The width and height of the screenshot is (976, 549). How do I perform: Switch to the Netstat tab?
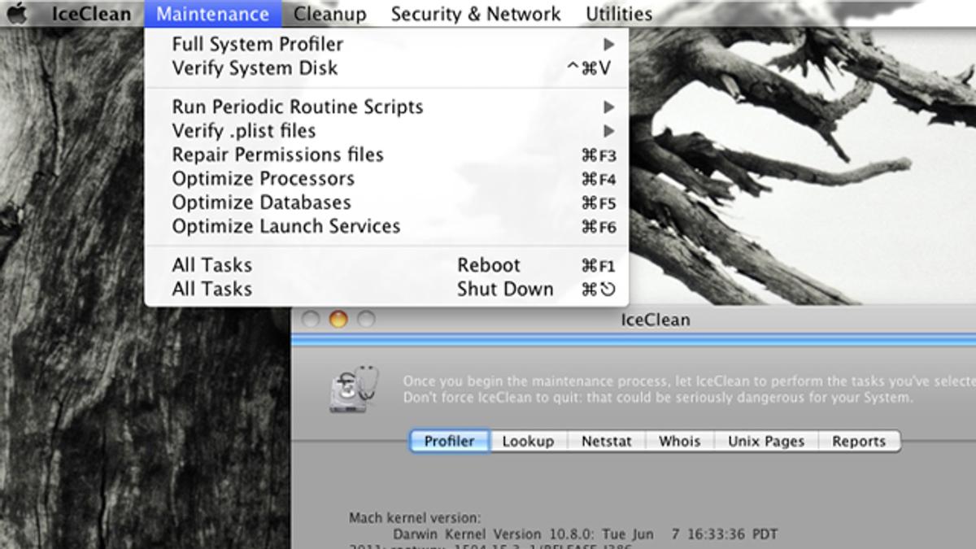607,442
